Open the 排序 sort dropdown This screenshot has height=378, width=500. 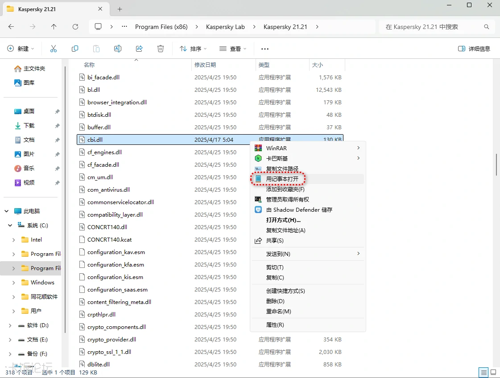point(190,49)
